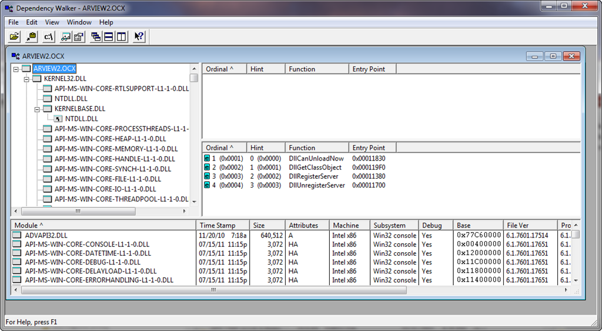Click entry point value 0x00011830

pos(369,158)
